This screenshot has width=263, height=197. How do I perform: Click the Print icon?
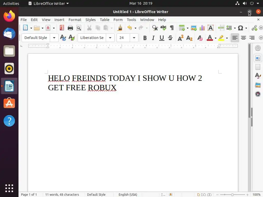(70, 28)
